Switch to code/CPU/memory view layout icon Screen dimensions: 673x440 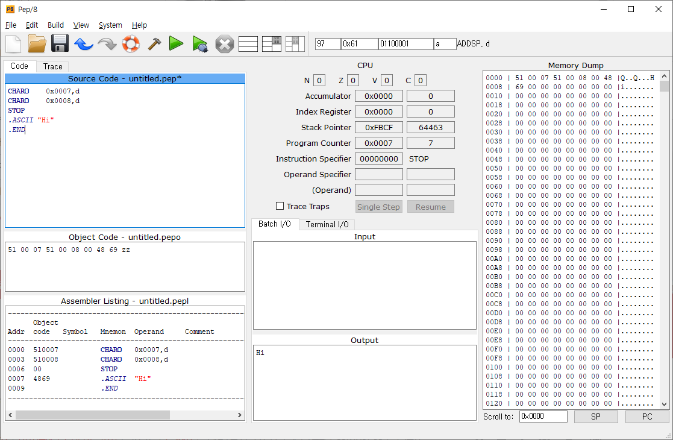272,44
